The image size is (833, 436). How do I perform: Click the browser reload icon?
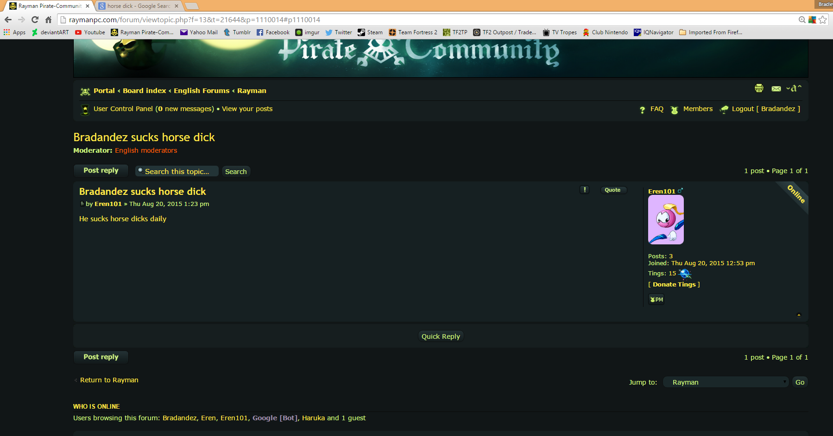tap(35, 19)
